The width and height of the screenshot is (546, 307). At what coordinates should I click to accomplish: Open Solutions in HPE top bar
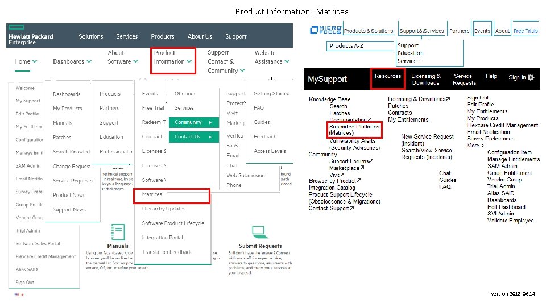tap(91, 36)
